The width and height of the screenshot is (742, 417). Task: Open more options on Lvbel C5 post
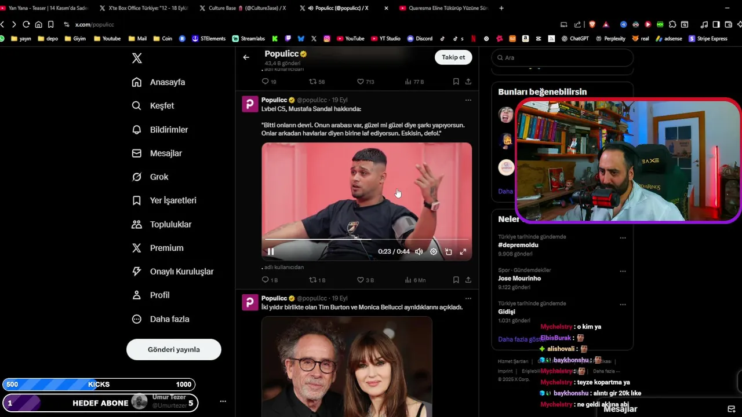tap(468, 100)
